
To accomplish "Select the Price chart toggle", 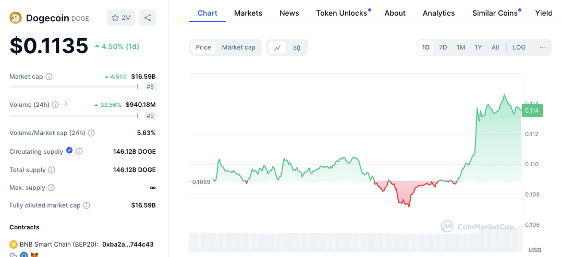I will [x=203, y=47].
